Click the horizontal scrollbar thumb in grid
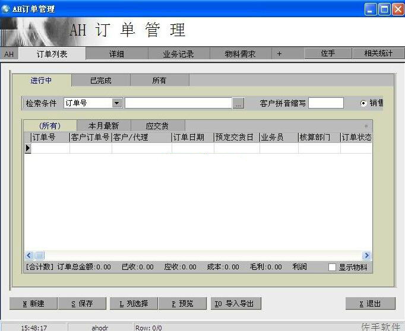This screenshot has height=331, width=405. click(39, 256)
